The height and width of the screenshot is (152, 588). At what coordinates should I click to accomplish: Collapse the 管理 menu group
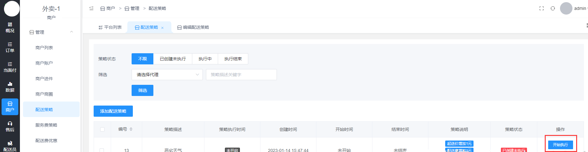(51, 32)
